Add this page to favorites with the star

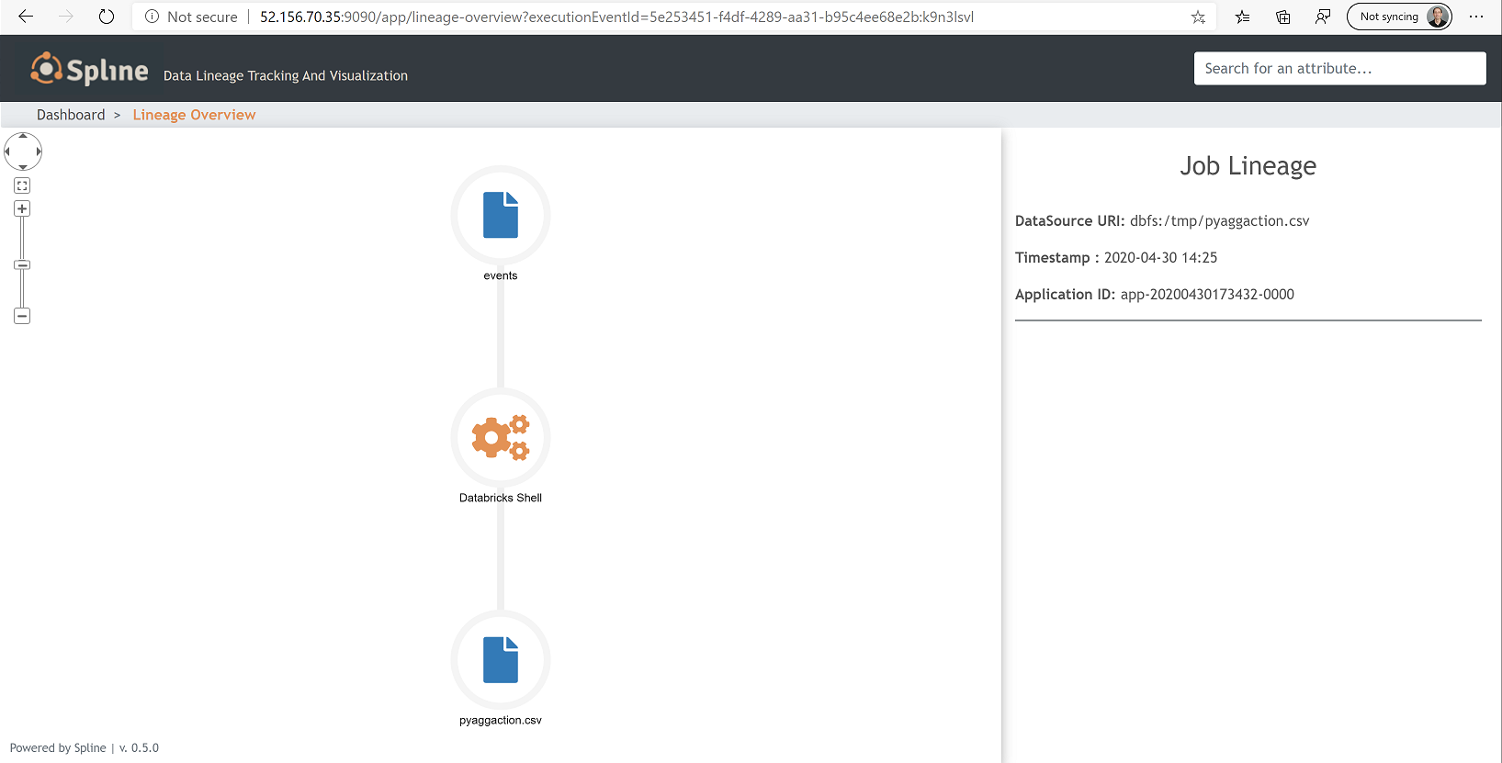click(x=1198, y=17)
